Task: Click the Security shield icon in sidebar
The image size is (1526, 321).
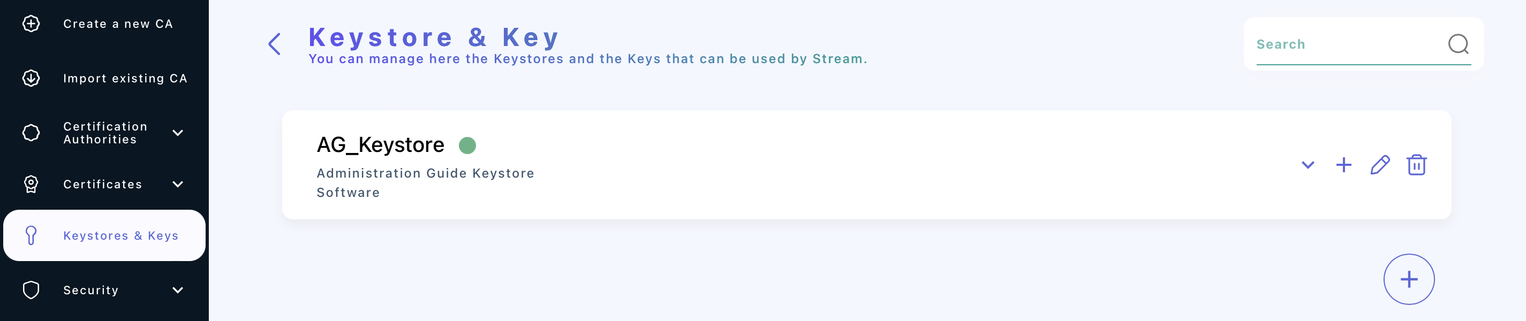Action: point(31,289)
